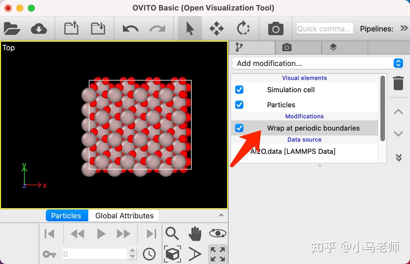410x264 pixels.
Task: Move modifier up using arrow button
Action: coord(398,112)
